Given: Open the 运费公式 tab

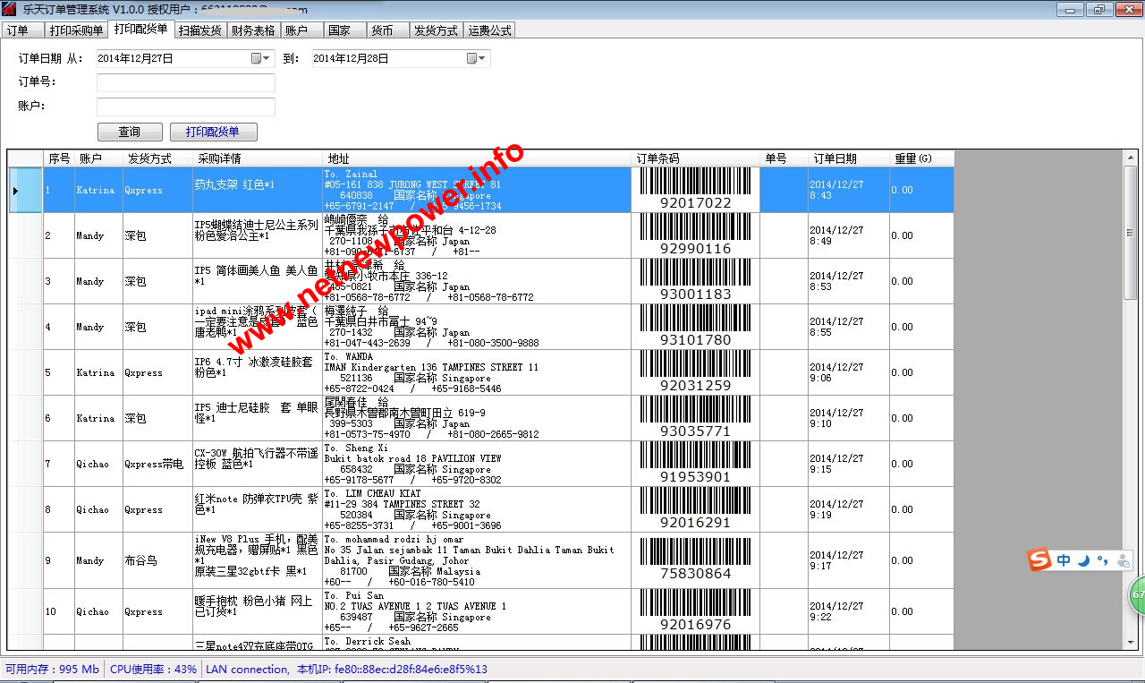Looking at the screenshot, I should coord(490,30).
